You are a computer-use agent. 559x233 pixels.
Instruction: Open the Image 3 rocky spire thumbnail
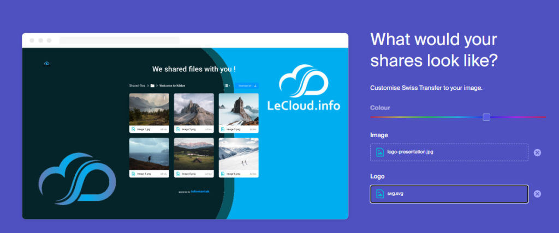[239, 109]
